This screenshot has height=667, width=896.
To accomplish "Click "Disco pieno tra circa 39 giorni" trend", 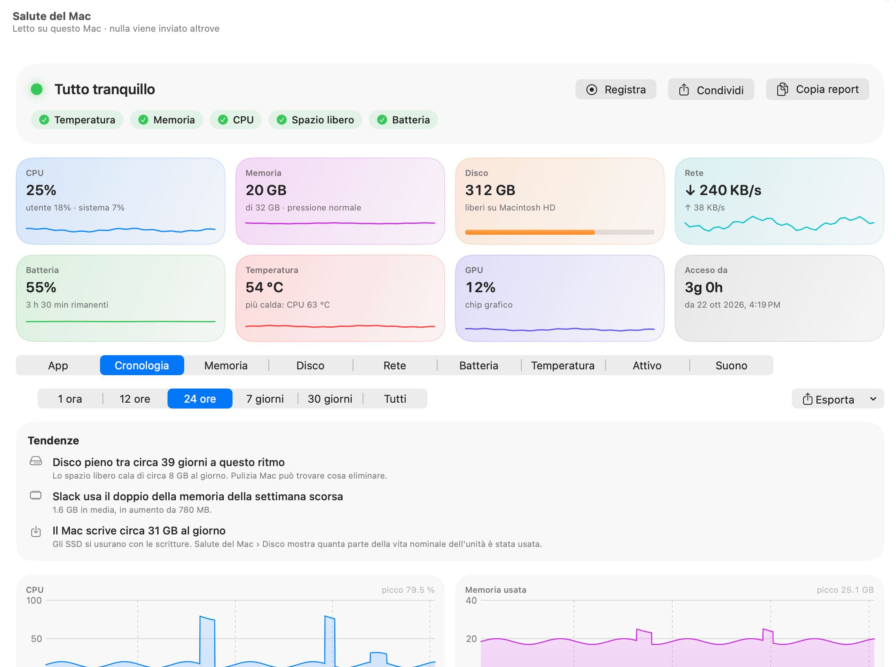I will 168,462.
